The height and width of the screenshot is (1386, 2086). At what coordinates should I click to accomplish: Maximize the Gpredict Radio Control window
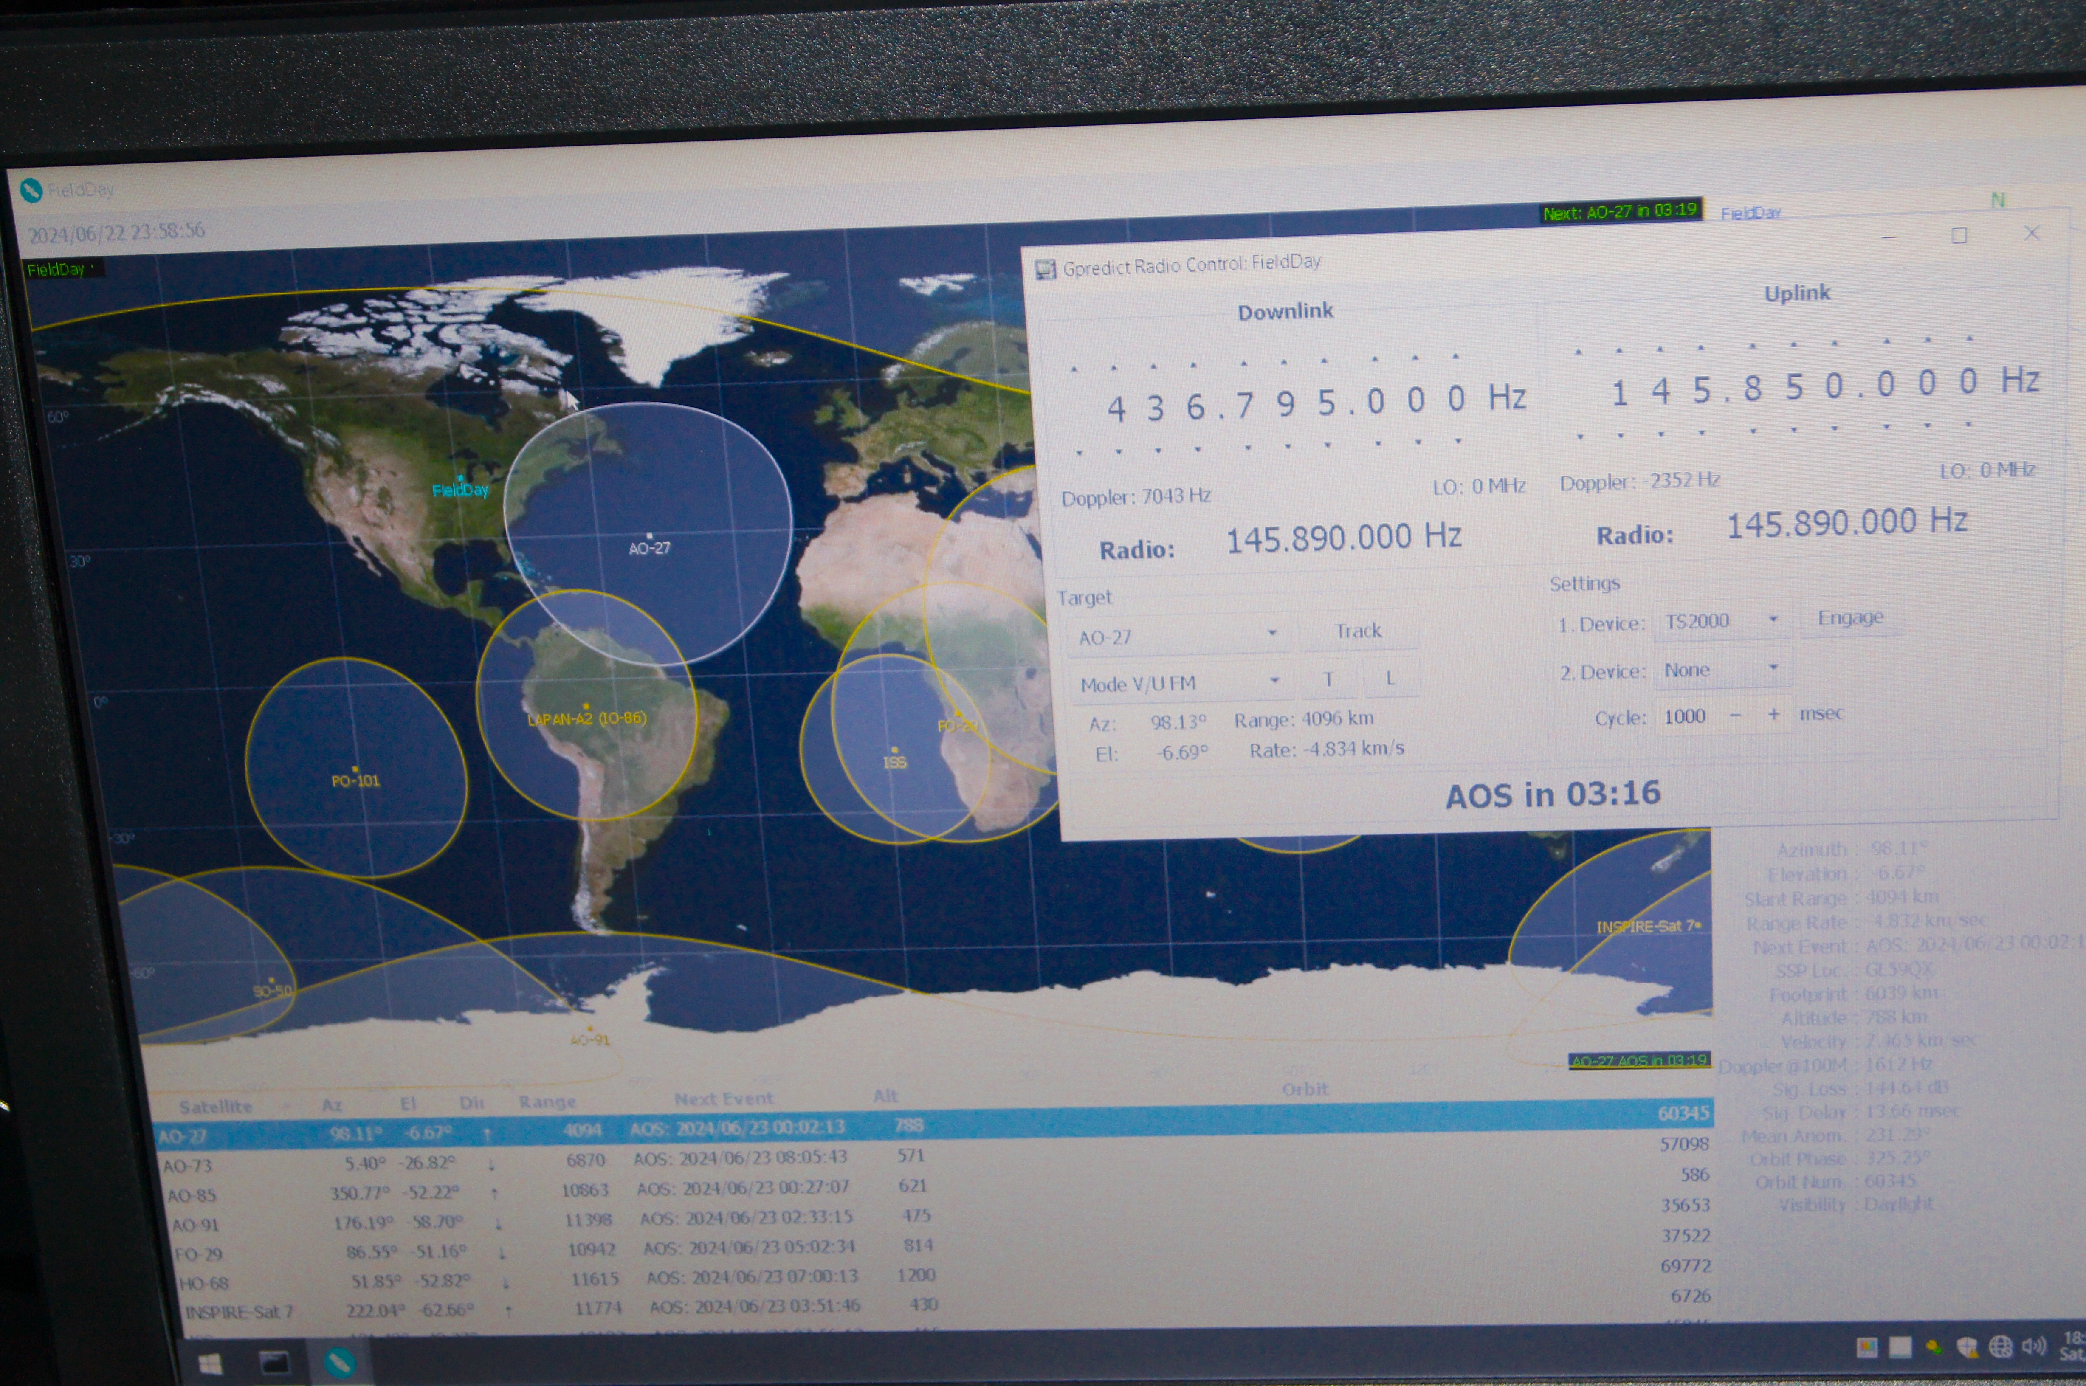(1959, 235)
